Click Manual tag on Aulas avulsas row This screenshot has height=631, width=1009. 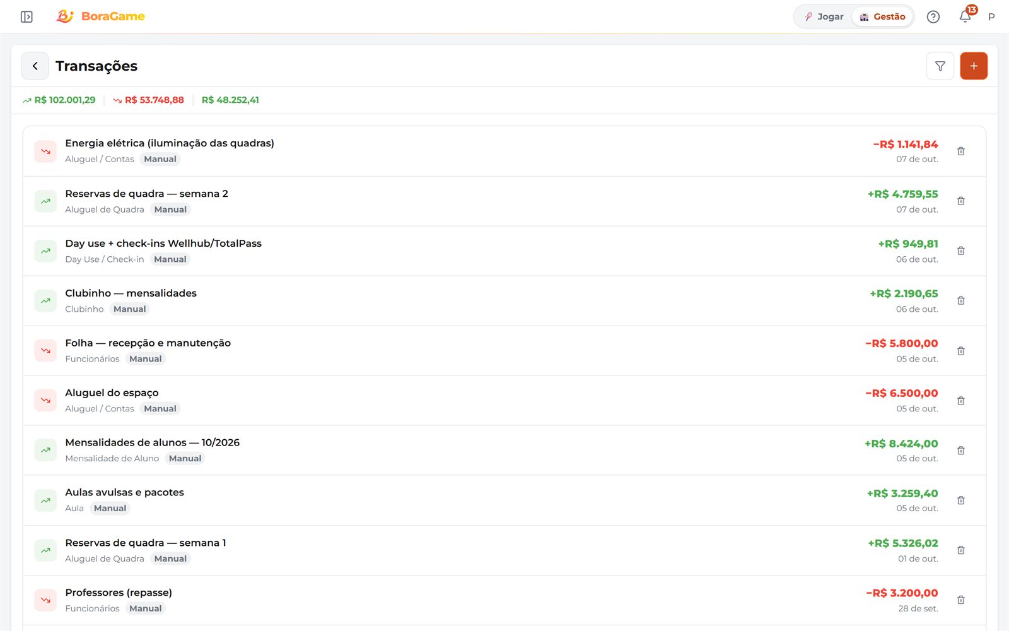(x=110, y=509)
